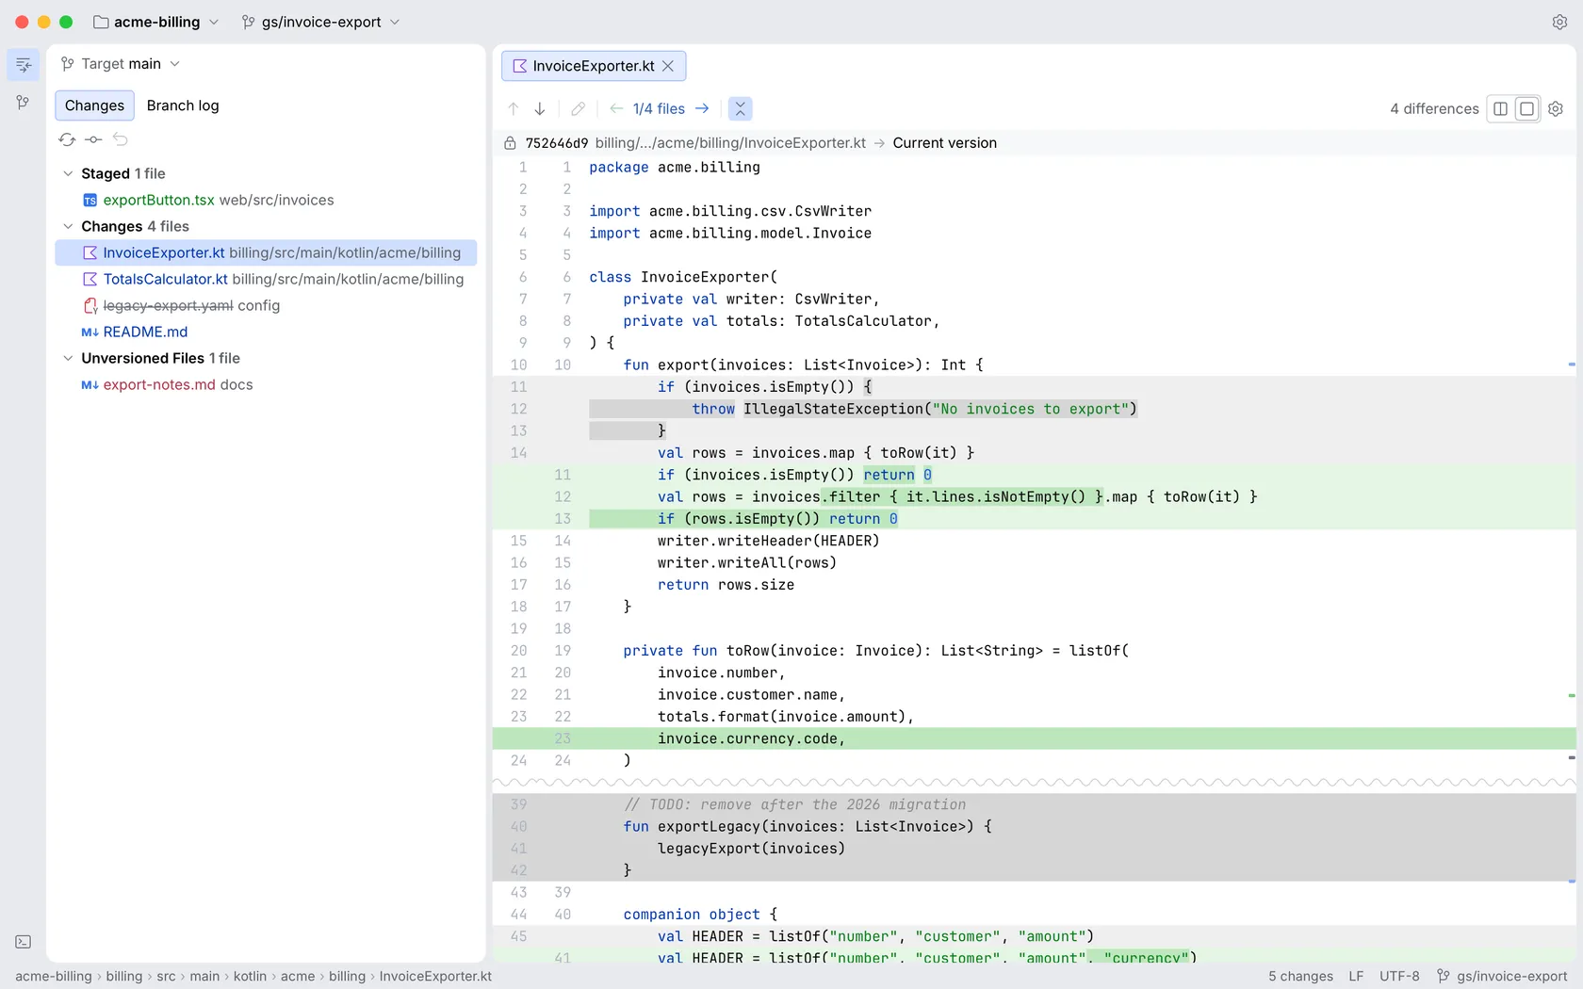Open diff viewer settings gear
Screen dimensions: 1583x989
click(x=1556, y=109)
